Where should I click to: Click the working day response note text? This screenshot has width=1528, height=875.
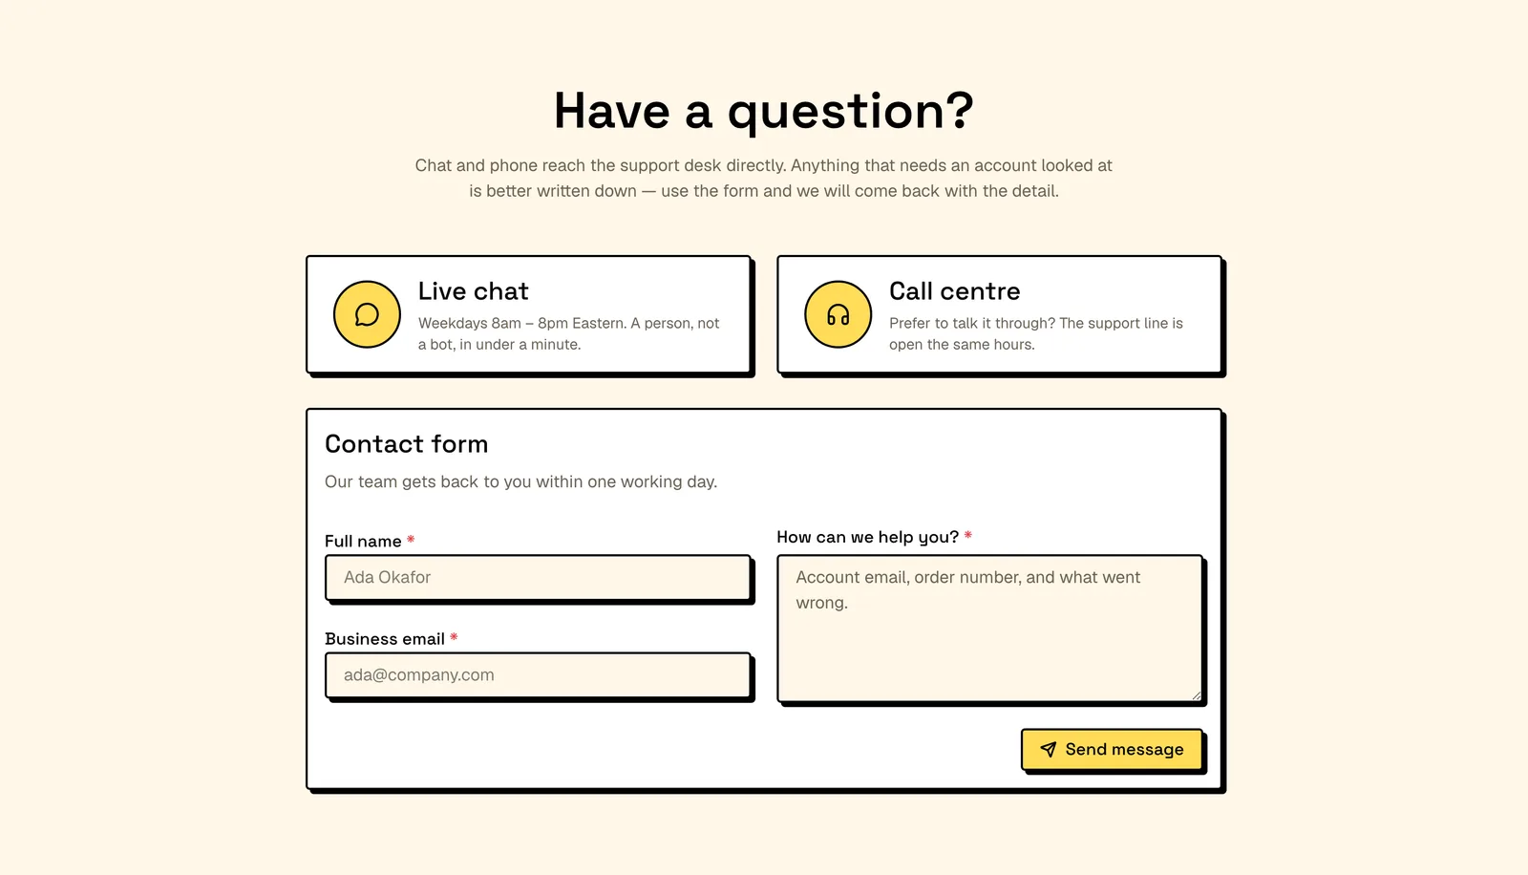pyautogui.click(x=520, y=481)
